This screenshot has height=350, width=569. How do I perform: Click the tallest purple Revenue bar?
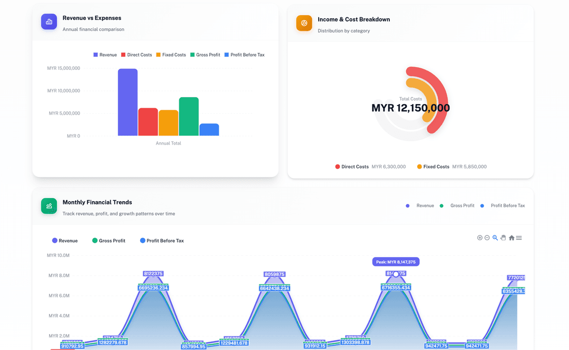(x=127, y=102)
